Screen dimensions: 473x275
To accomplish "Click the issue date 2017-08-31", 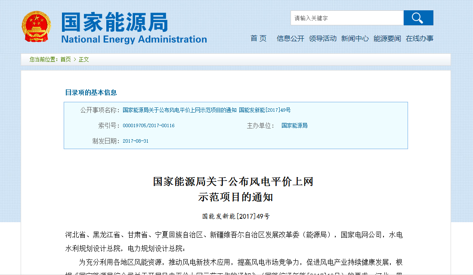I will 136,141.
